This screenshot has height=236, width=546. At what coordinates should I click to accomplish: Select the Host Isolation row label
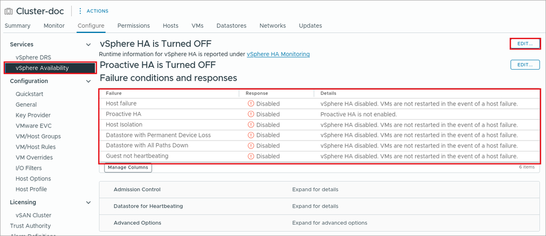124,124
